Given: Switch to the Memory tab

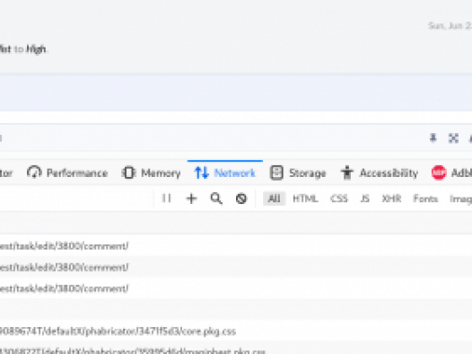Looking at the screenshot, I should tap(151, 173).
